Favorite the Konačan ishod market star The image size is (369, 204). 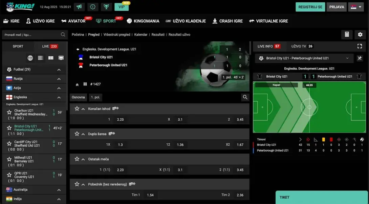click(77, 109)
